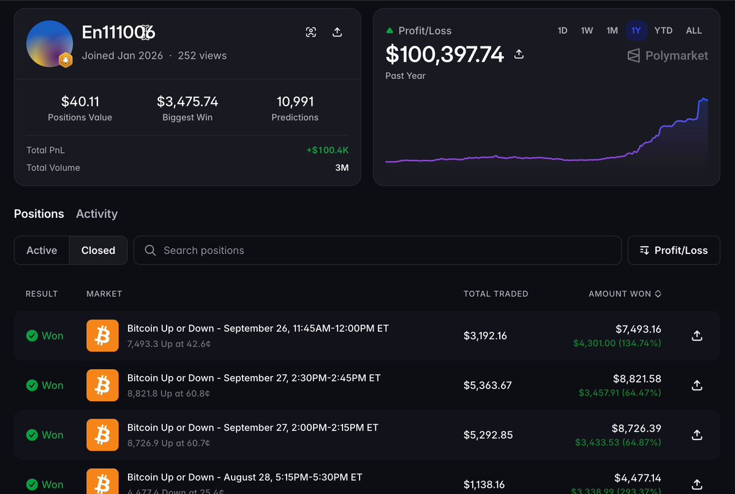Open the Bitcoin Up or Down September 27, 2:30PM market
This screenshot has height=494, width=735.
tap(254, 378)
